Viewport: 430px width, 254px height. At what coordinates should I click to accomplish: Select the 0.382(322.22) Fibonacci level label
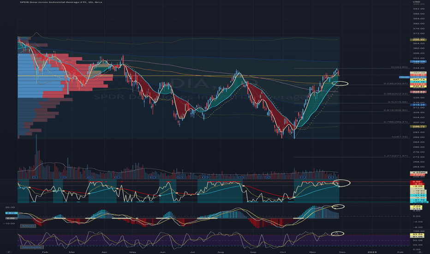(x=396, y=94)
